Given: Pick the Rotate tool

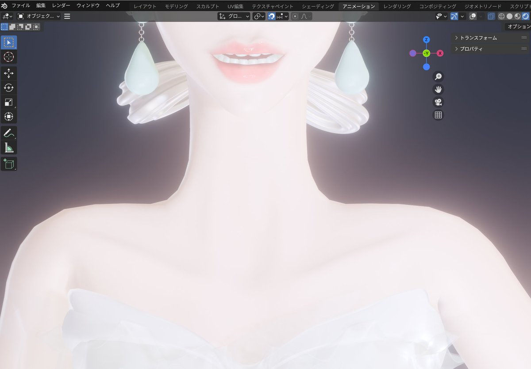Looking at the screenshot, I should coord(9,87).
